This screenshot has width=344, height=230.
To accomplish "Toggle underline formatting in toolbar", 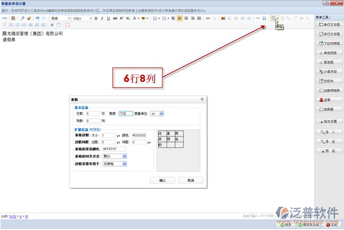I will pos(108,18).
